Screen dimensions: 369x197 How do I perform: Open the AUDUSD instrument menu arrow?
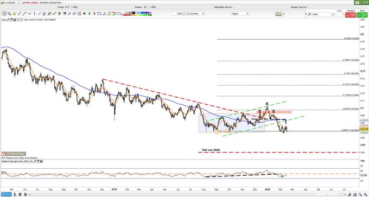(5, 3)
